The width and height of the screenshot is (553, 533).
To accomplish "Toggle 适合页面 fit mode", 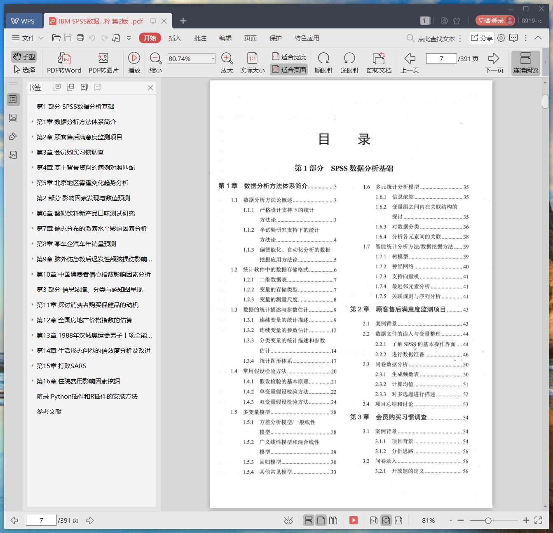I will 289,70.
